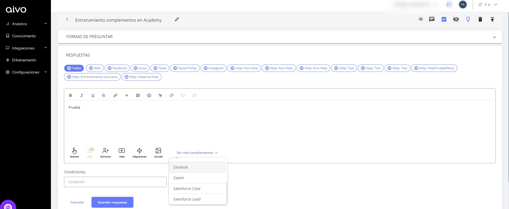Edit the intent title with pencil icon
This screenshot has height=209, width=509.
(x=177, y=20)
